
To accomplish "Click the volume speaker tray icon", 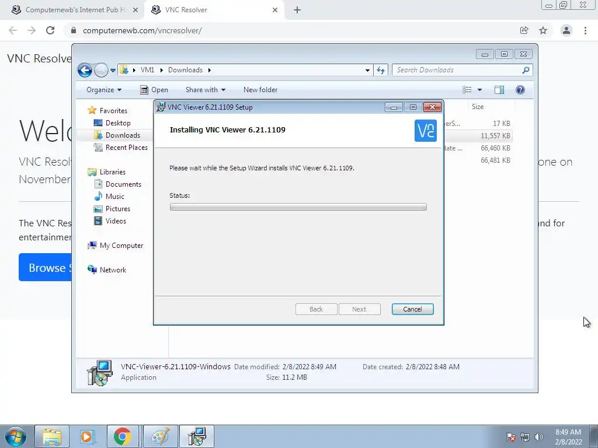I will [538, 437].
